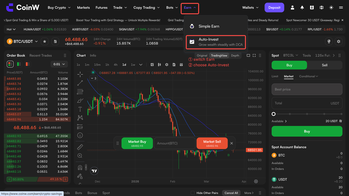Image resolution: width=349 pixels, height=196 pixels.
Task: Open chart settings gear in toolbar
Action: (x=167, y=65)
